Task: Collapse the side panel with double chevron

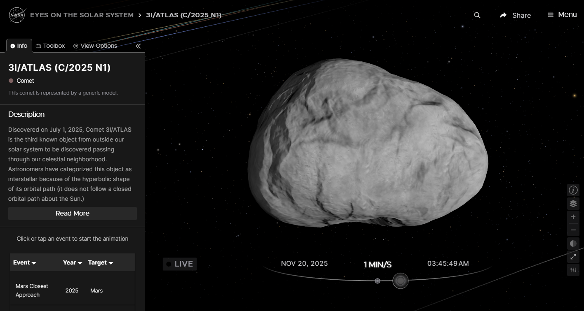Action: click(138, 46)
